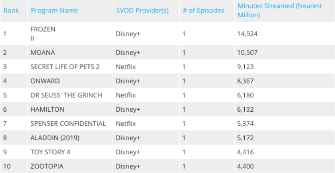Viewport: 335px width, 173px height.
Task: Click the ZOOTOPIA program name
Action: click(x=47, y=166)
